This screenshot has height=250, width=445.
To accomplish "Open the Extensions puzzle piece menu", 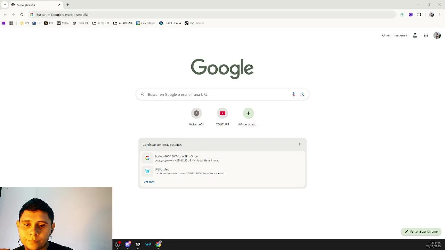I will [x=419, y=15].
